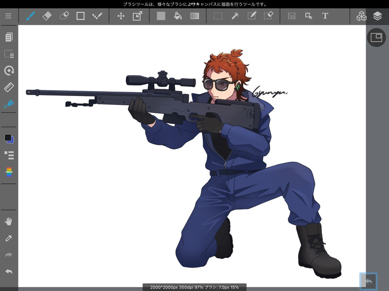Select the Gradient tool
This screenshot has width=389, height=291.
coord(195,16)
